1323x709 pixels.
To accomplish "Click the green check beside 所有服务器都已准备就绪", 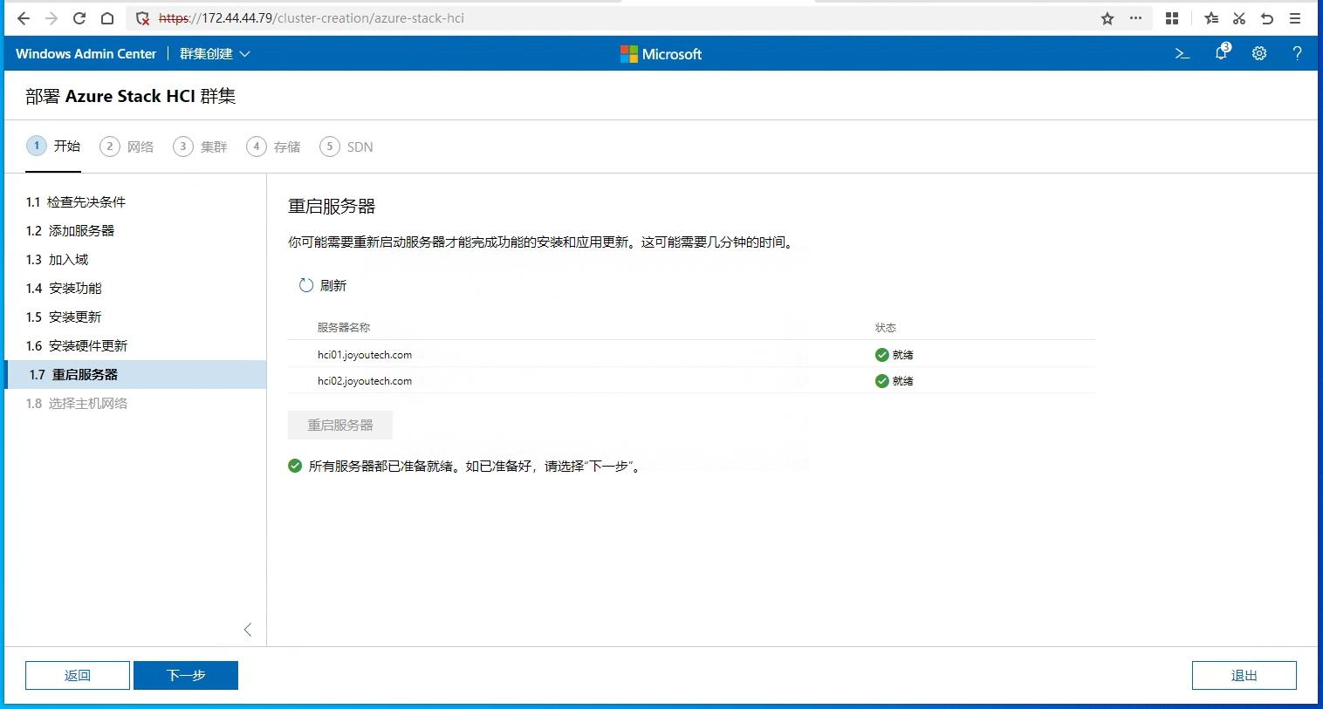I will [295, 466].
